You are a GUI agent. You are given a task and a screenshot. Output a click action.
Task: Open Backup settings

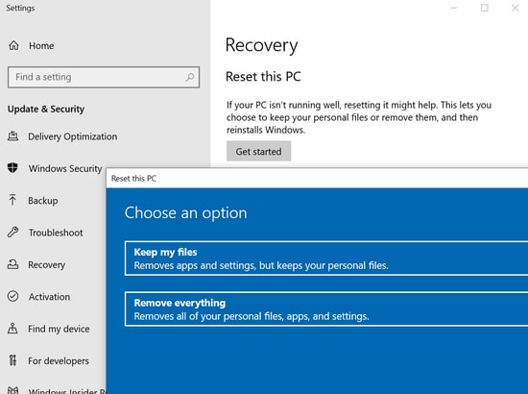[43, 201]
